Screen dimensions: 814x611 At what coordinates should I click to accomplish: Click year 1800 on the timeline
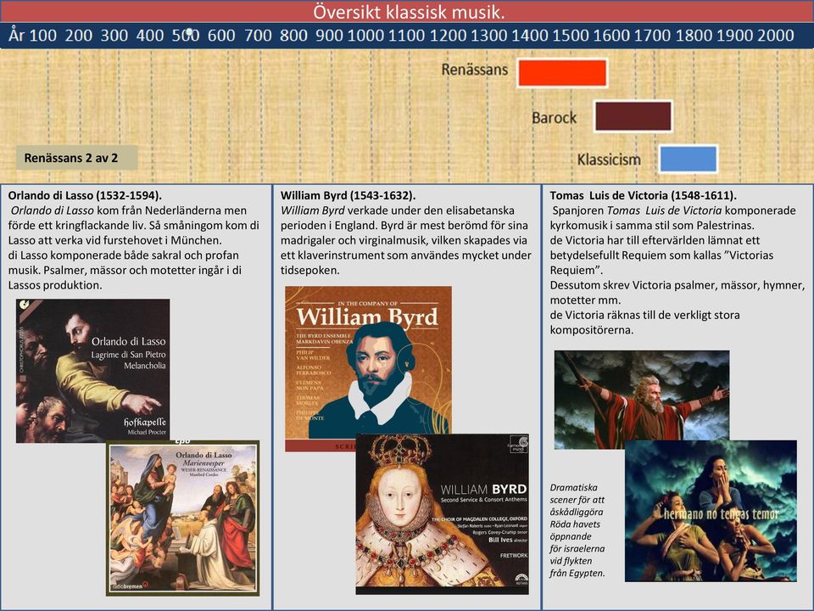(694, 36)
